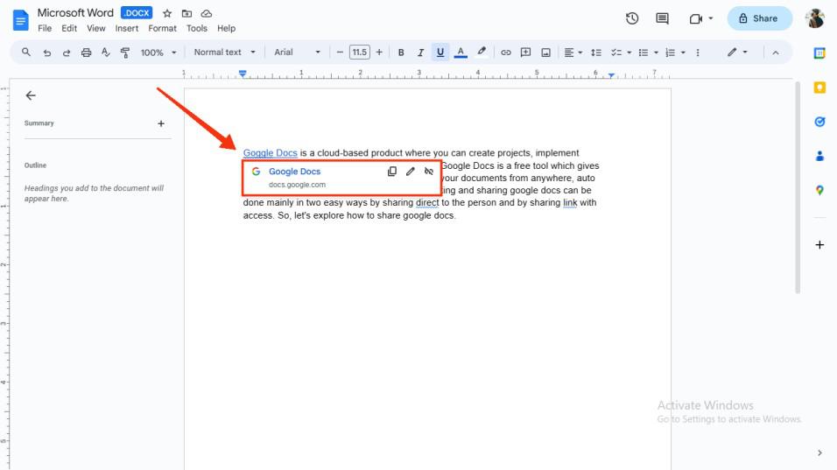Activate the paint format tool
Screen dimensions: 837x470
click(125, 53)
